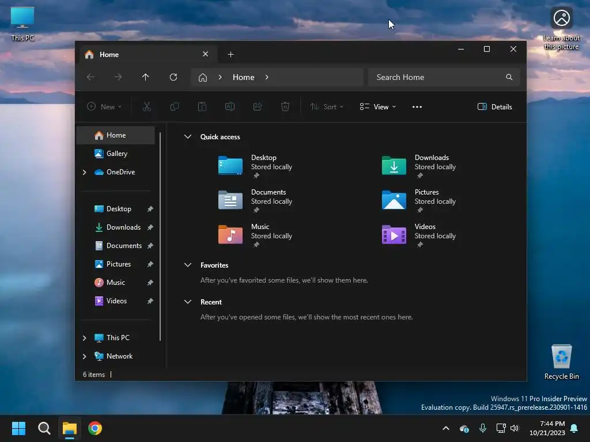Open the Windows Start menu
The height and width of the screenshot is (442, 590).
click(x=18, y=428)
